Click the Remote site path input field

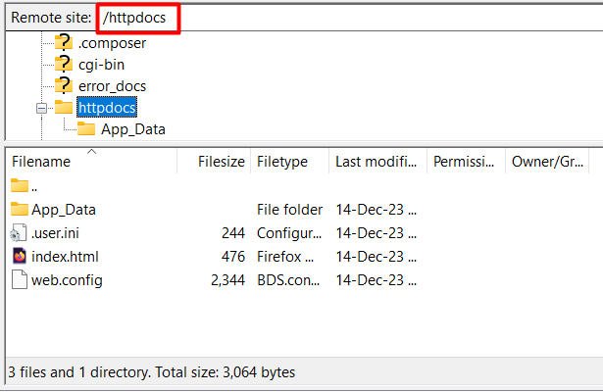pos(343,18)
